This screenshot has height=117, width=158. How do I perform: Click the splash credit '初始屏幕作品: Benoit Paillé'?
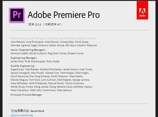(x=27, y=111)
